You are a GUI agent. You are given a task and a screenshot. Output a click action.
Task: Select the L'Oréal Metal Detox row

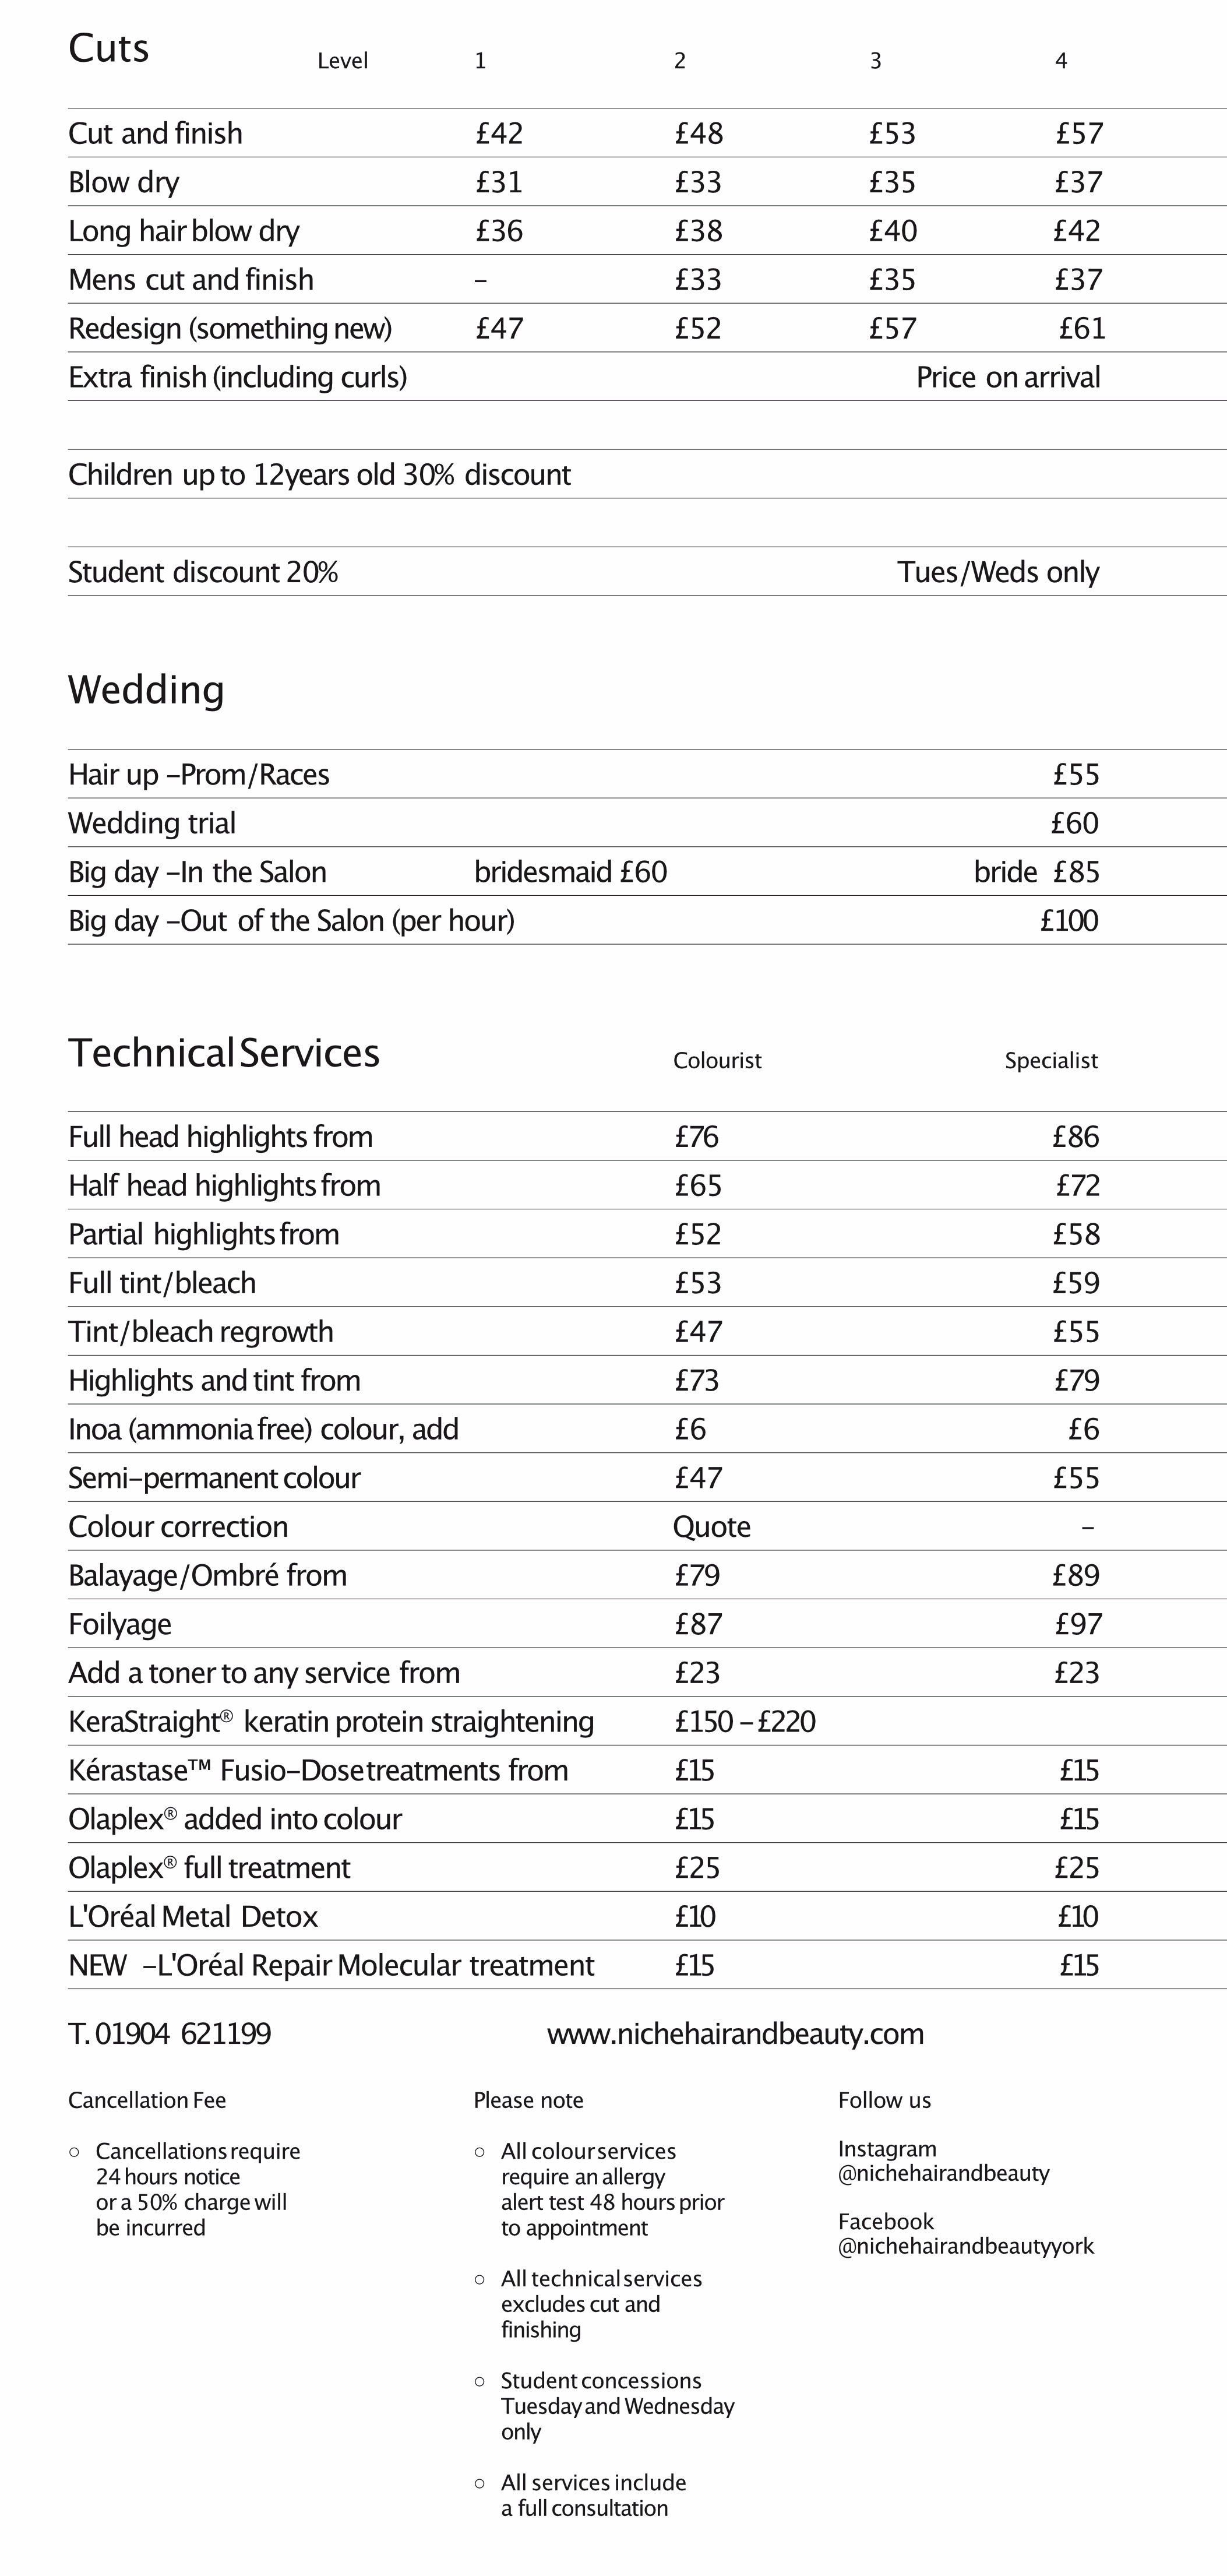(647, 1917)
